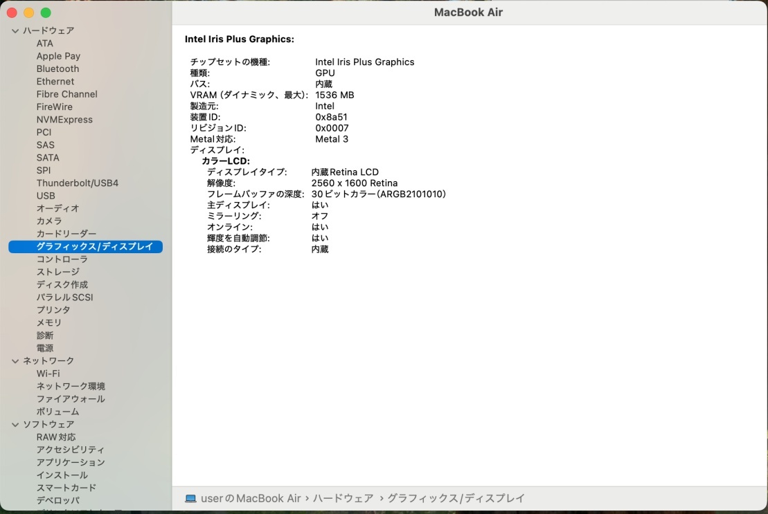Screen dimensions: 768x514
Task: Open the Bluetooth hardware entry
Action: click(x=57, y=69)
